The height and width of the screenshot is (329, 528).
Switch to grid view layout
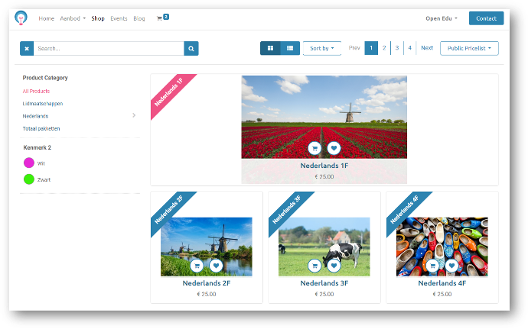tap(270, 48)
